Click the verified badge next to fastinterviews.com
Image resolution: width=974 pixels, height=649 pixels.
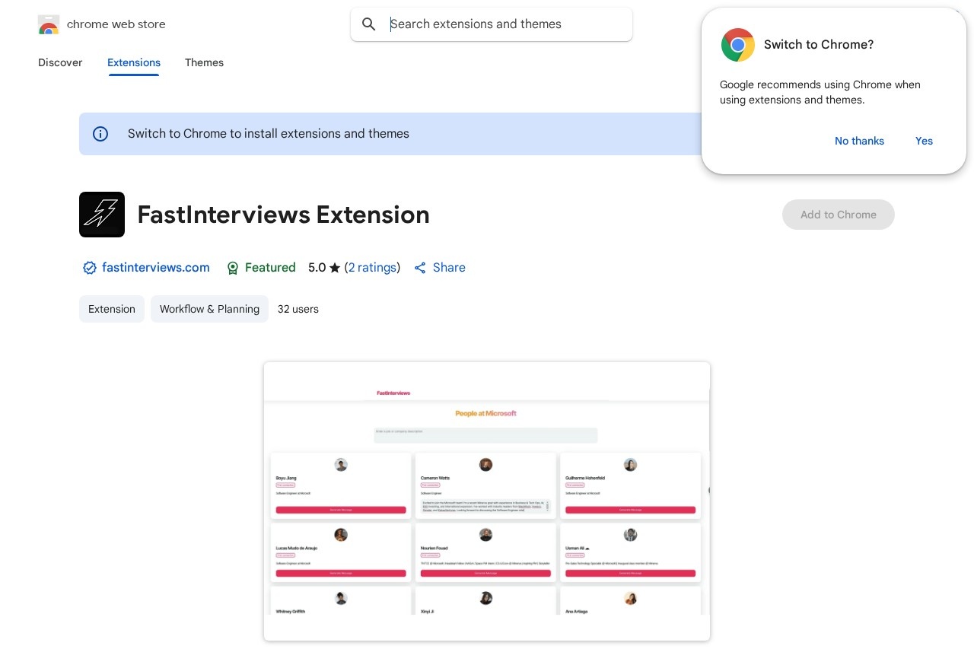(90, 268)
